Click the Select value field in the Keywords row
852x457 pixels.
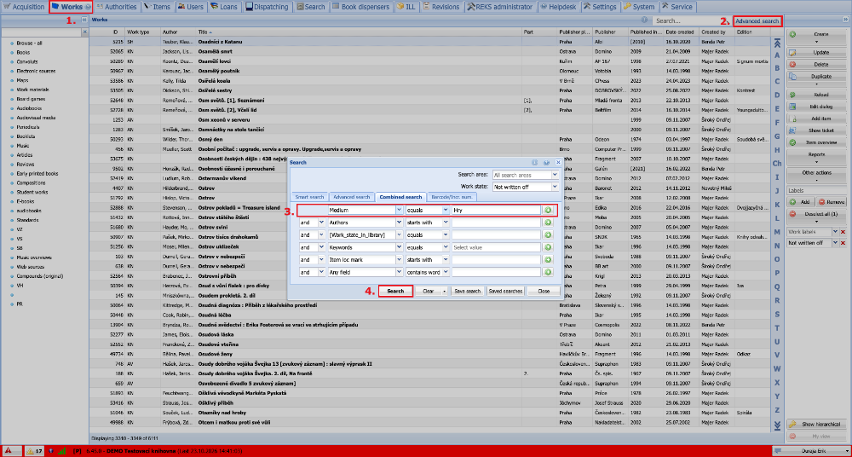tap(496, 247)
